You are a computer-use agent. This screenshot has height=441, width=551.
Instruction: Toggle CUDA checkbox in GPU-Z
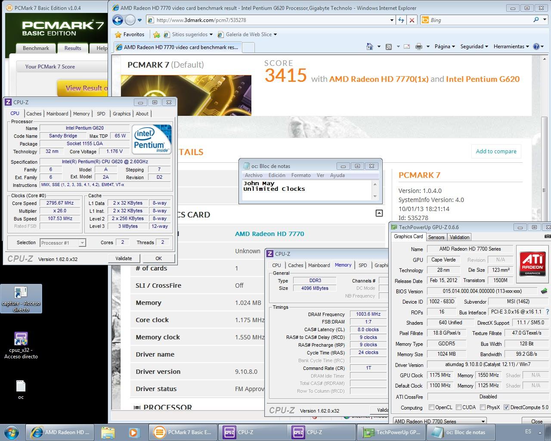[458, 407]
